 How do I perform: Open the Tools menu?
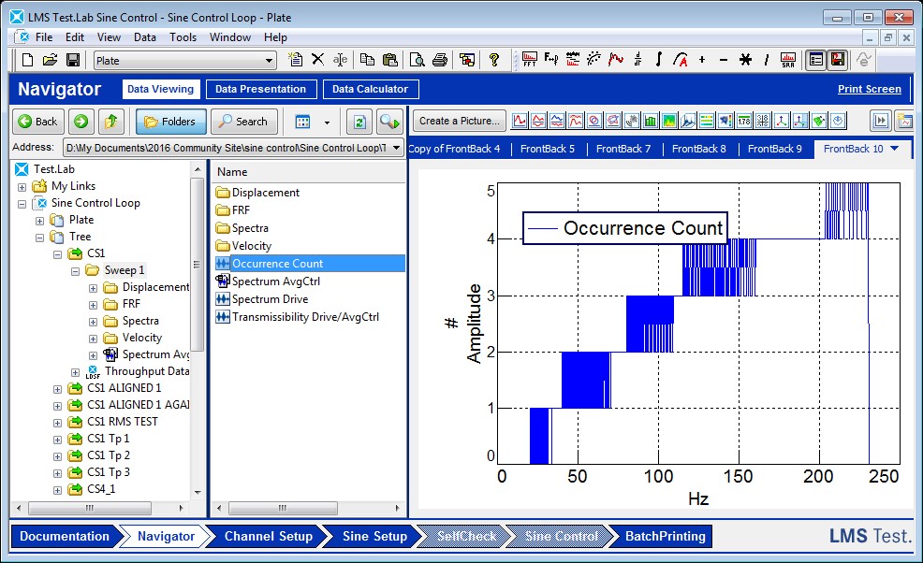[183, 37]
